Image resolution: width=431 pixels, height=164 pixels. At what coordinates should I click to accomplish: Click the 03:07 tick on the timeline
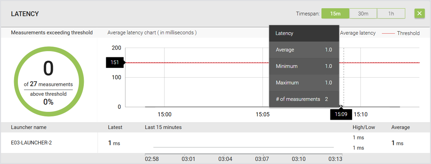(x=262, y=159)
